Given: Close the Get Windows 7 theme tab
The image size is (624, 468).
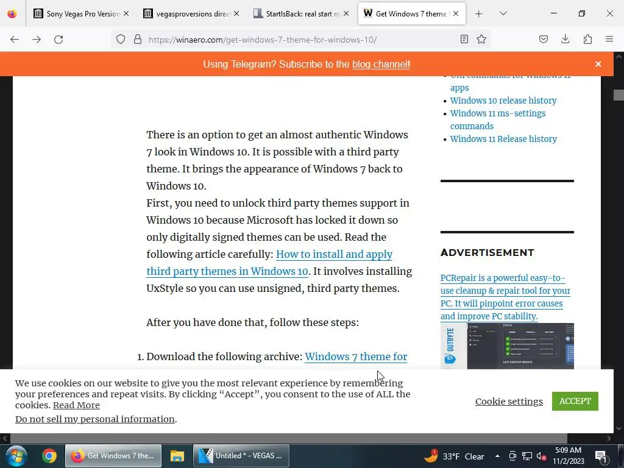Looking at the screenshot, I should click(x=456, y=13).
